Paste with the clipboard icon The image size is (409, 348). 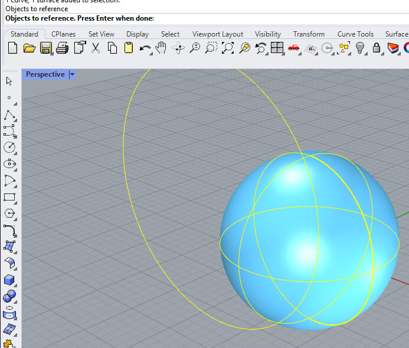pyautogui.click(x=129, y=48)
